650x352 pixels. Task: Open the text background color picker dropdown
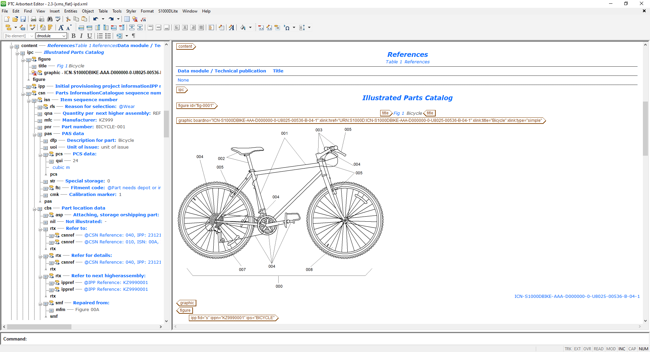pyautogui.click(x=251, y=27)
